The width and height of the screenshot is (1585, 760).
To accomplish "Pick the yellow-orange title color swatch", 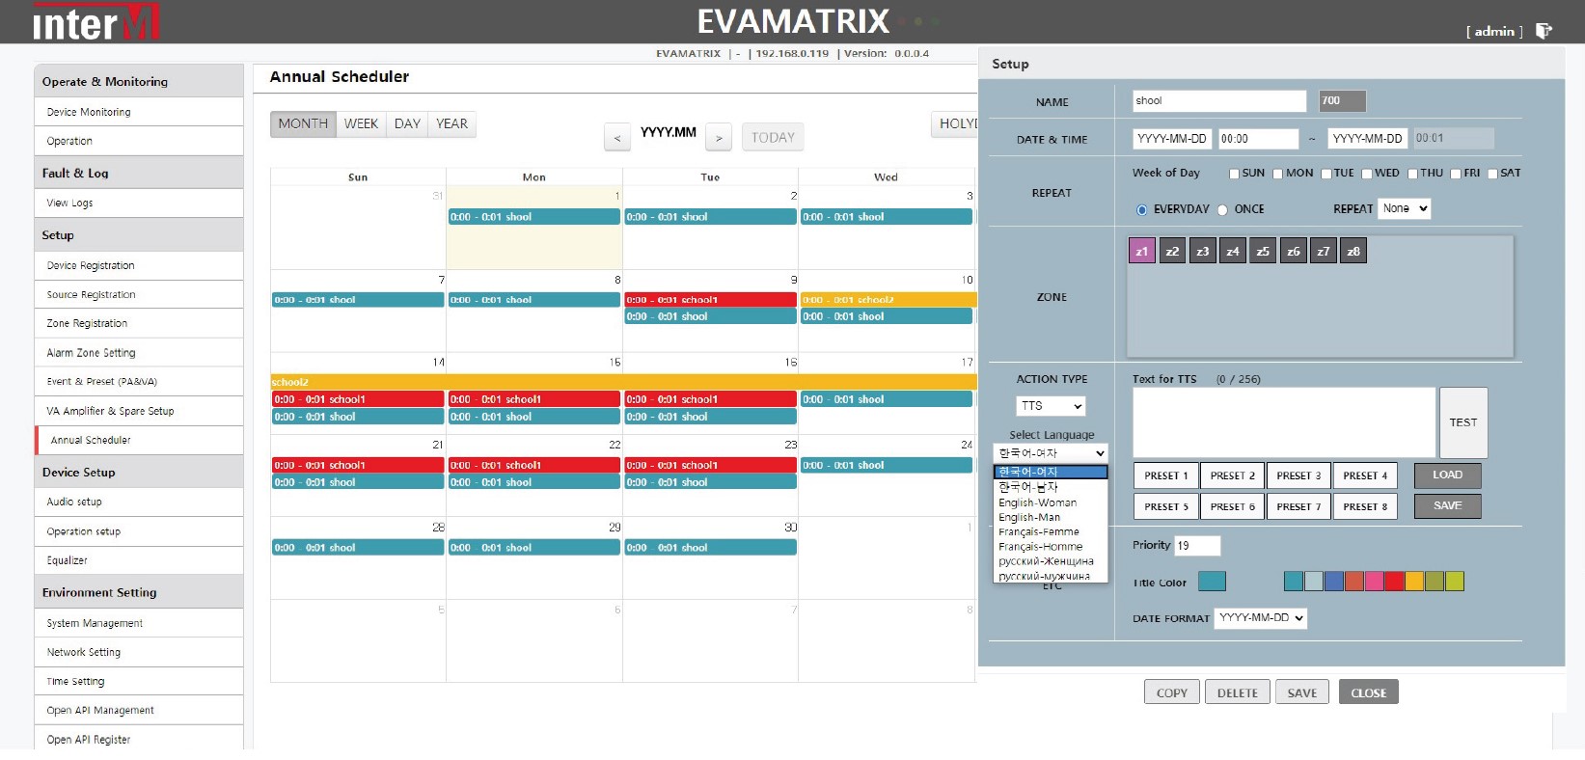I will 1414,581.
